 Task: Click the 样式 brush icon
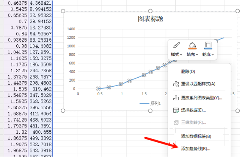click(176, 46)
